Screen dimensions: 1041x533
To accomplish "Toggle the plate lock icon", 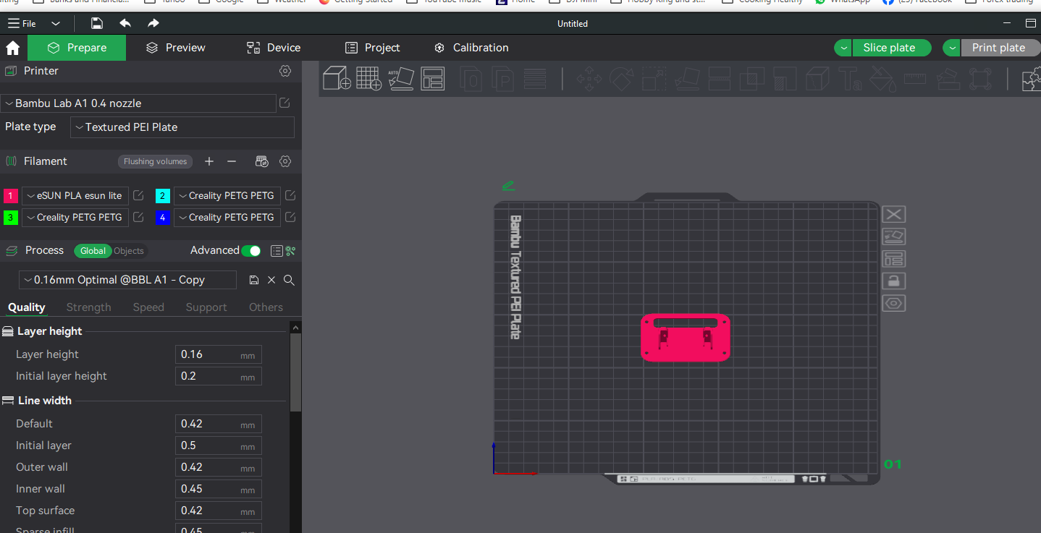I will (x=894, y=281).
